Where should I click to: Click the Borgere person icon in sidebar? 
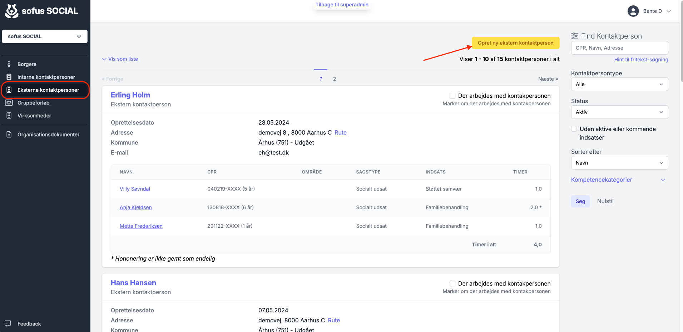[9, 64]
